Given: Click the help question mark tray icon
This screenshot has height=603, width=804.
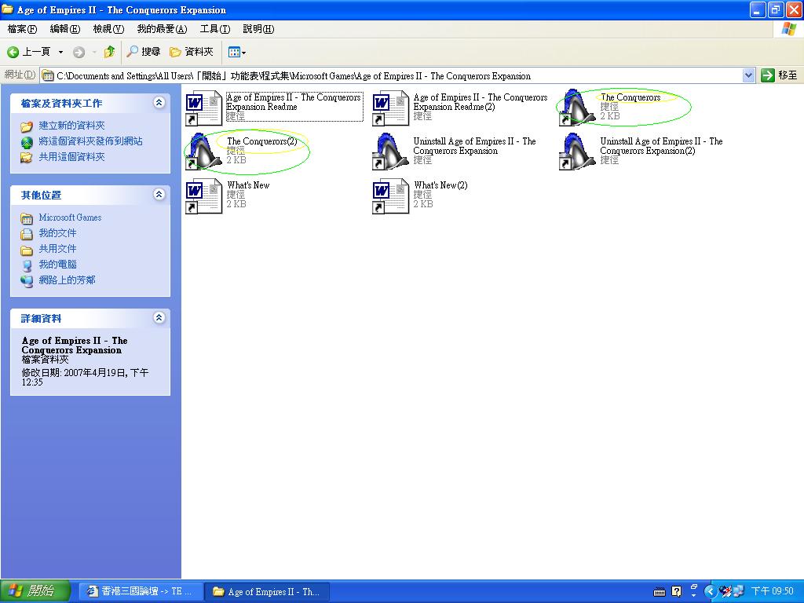Looking at the screenshot, I should pos(677,592).
